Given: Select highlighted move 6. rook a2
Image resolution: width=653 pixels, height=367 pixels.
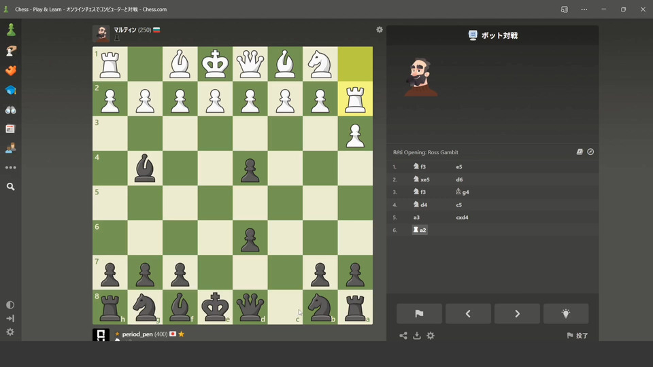Looking at the screenshot, I should tap(420, 230).
